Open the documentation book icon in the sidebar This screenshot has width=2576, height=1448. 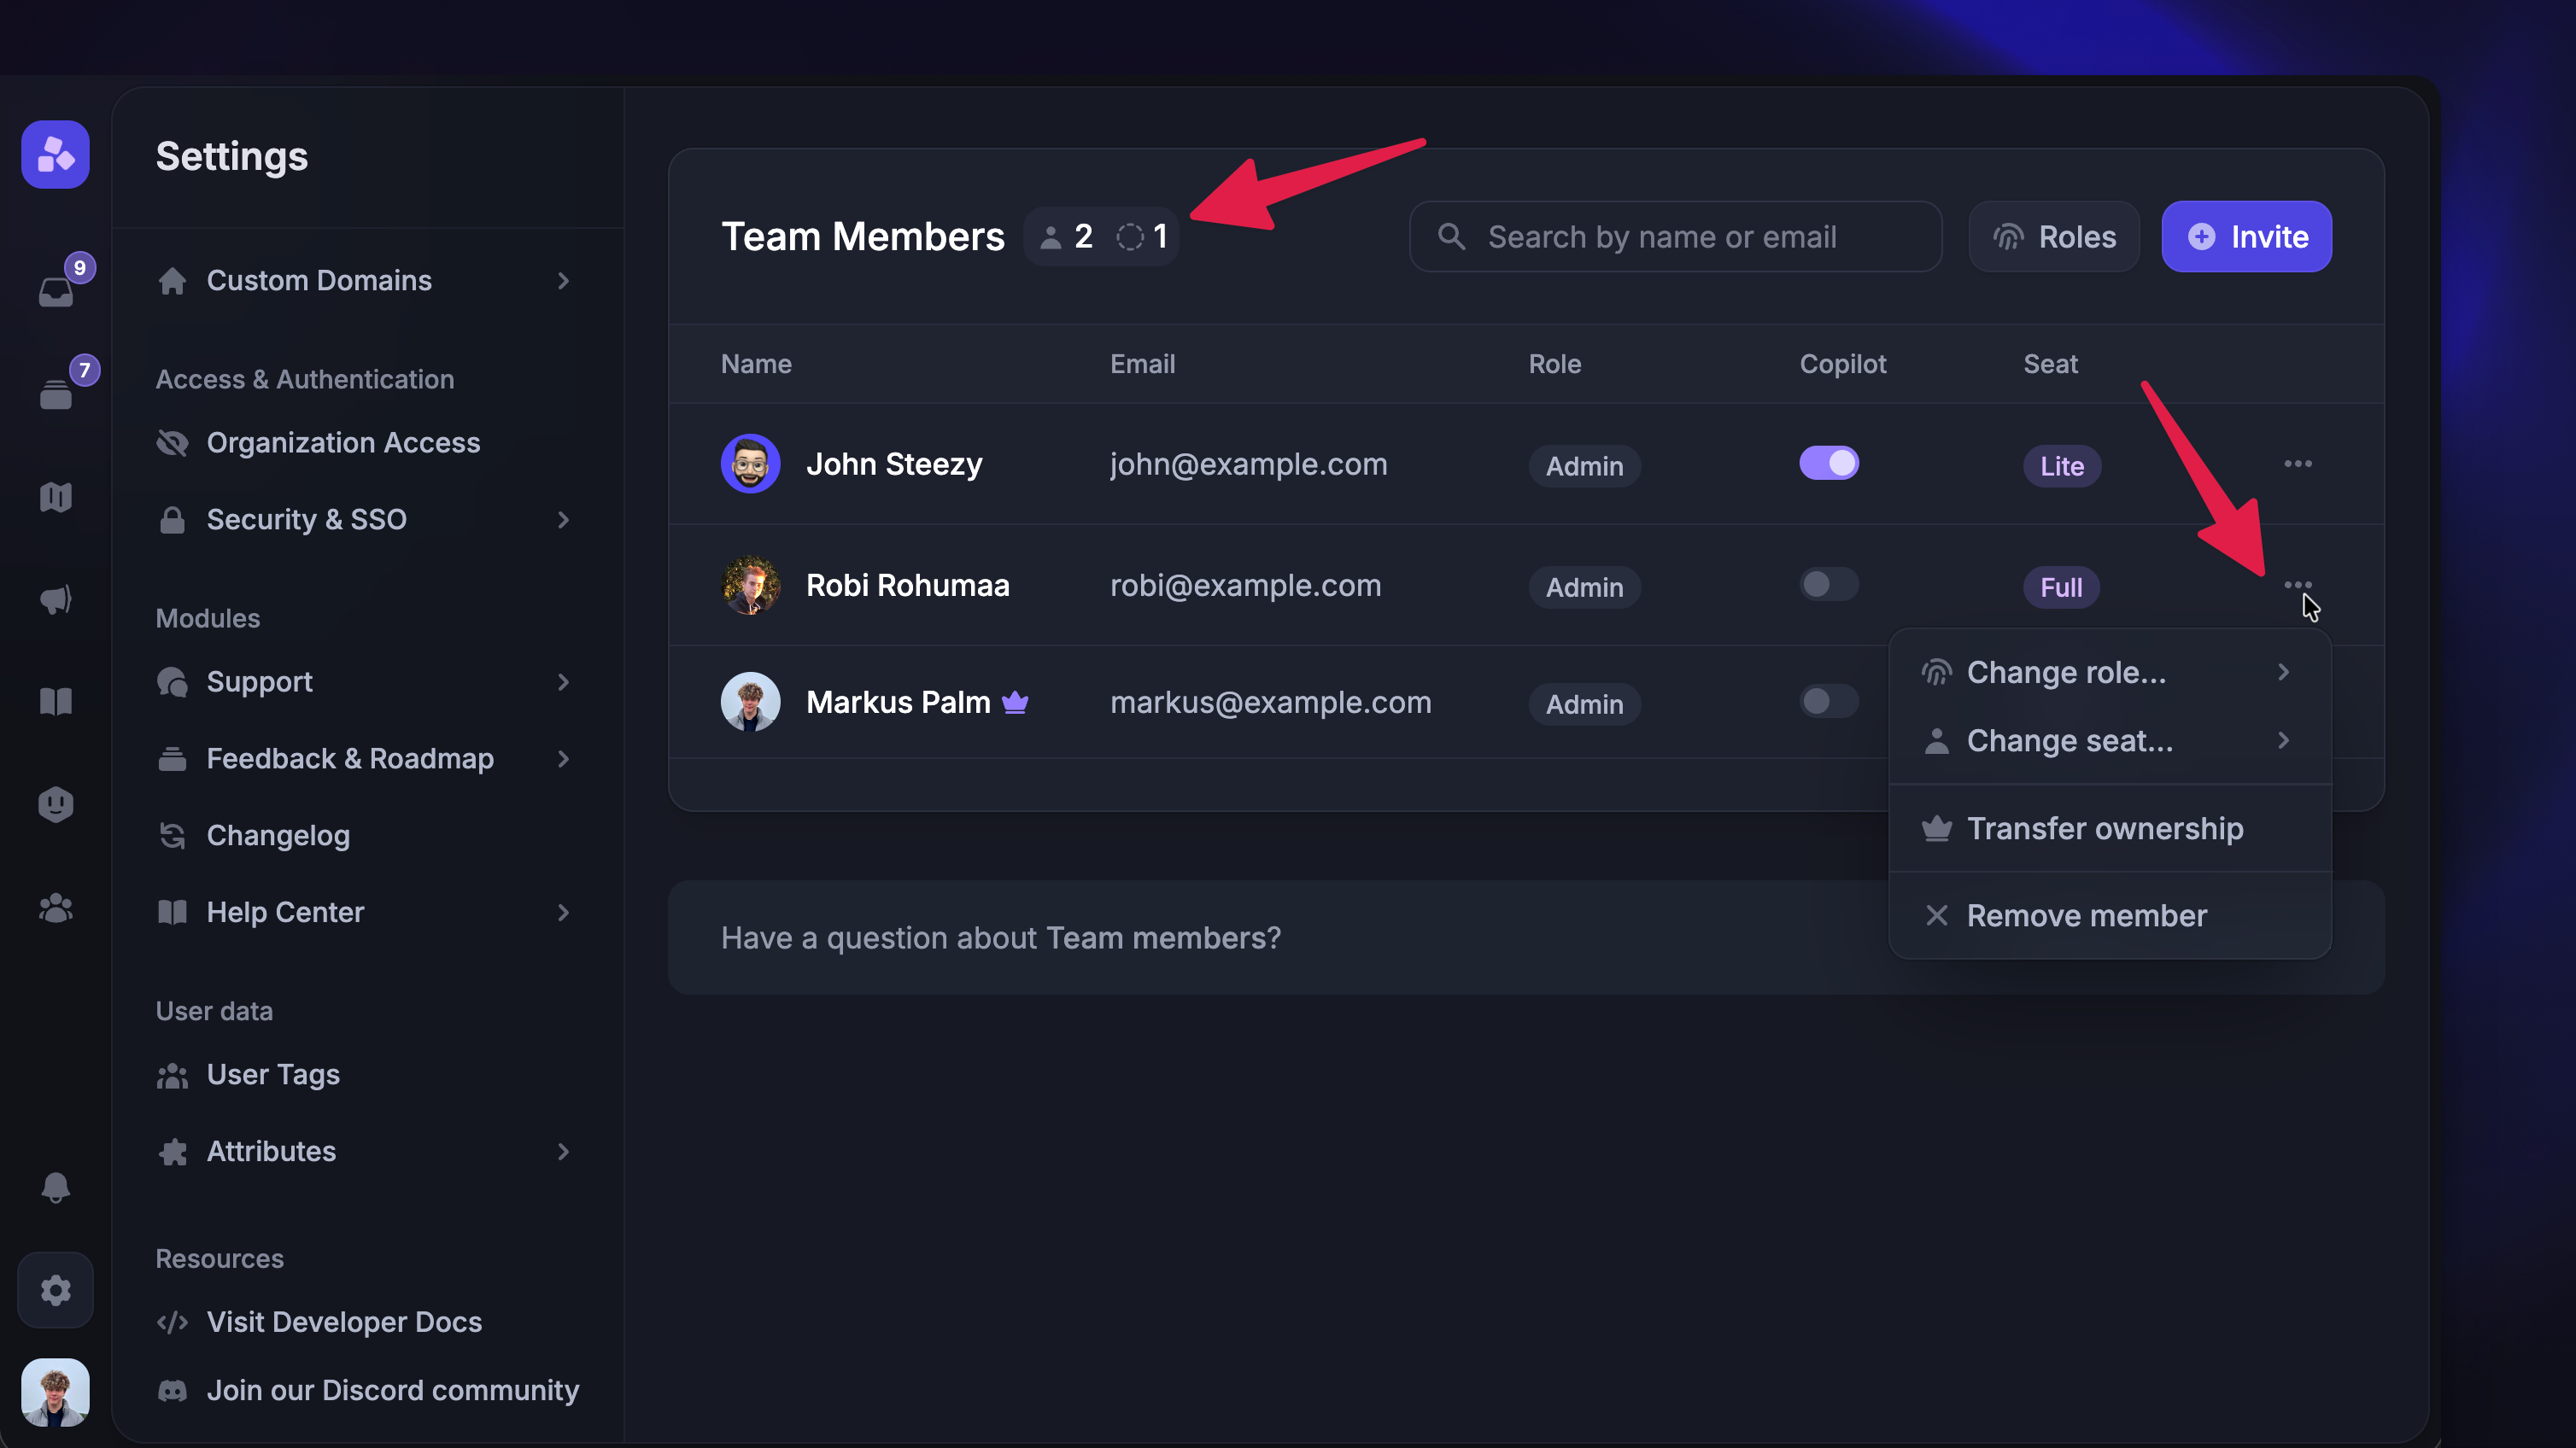55,700
